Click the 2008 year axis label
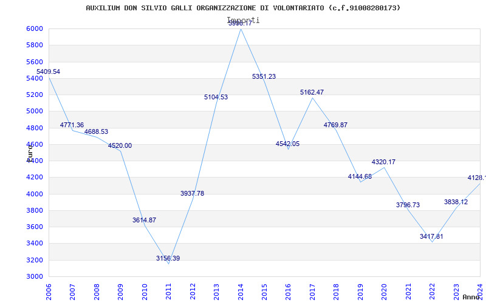 pos(97,292)
